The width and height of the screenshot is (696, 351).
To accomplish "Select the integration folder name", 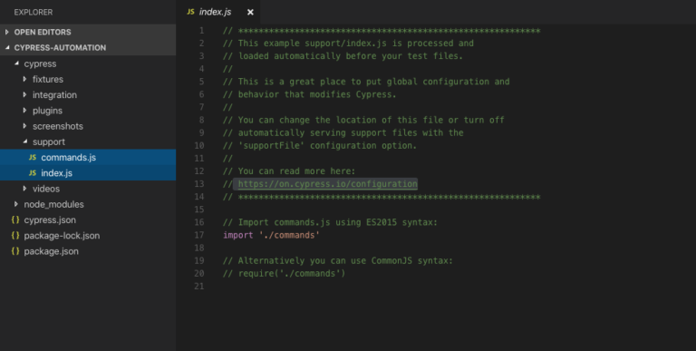I will 54,94.
